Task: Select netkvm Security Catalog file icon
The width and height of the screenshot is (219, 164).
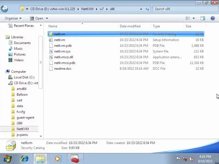Action: 51,34
